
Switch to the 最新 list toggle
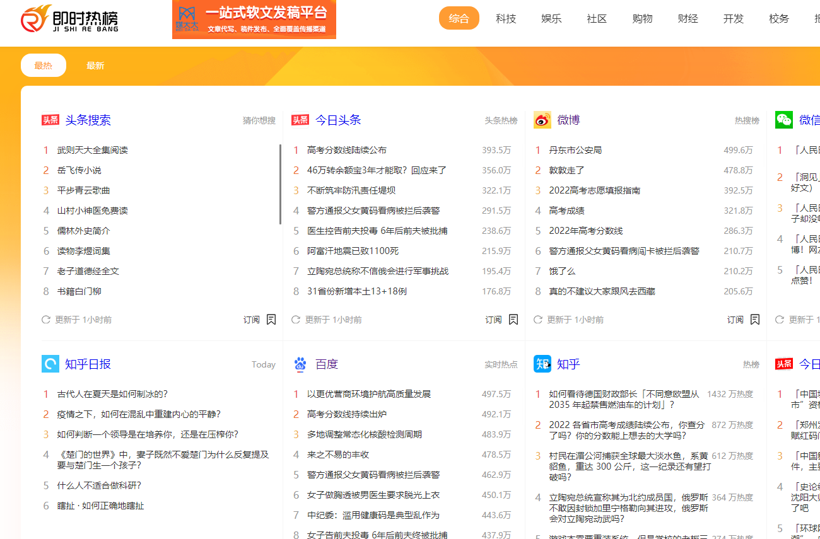click(95, 65)
